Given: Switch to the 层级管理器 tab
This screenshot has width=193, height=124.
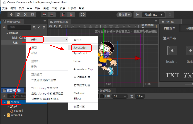Looking at the screenshot, I should [x=12, y=22].
